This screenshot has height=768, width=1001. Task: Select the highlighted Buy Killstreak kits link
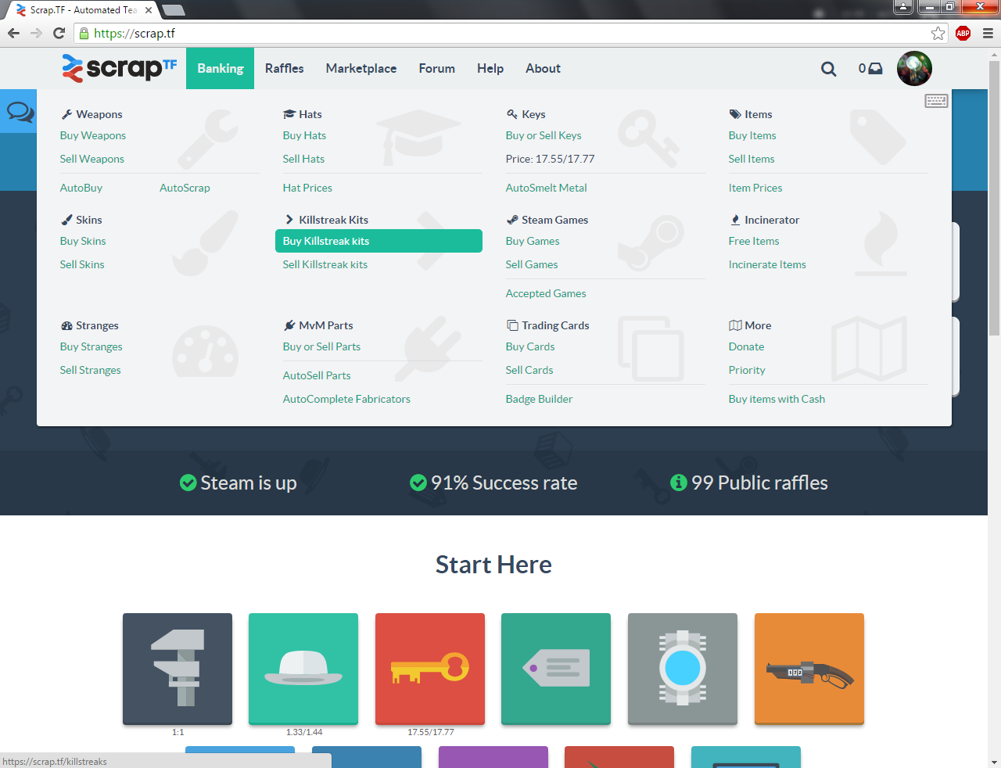(379, 241)
